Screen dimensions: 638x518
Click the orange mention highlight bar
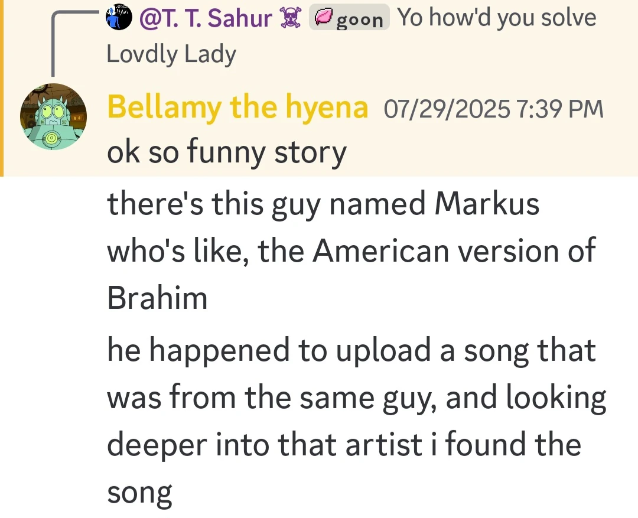click(2, 89)
